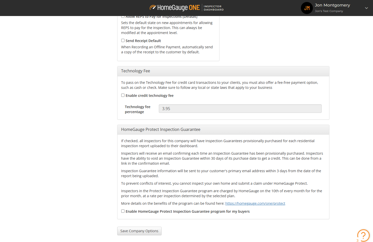Click the Technology Fee panel header
The image size is (373, 242).
pos(223,71)
